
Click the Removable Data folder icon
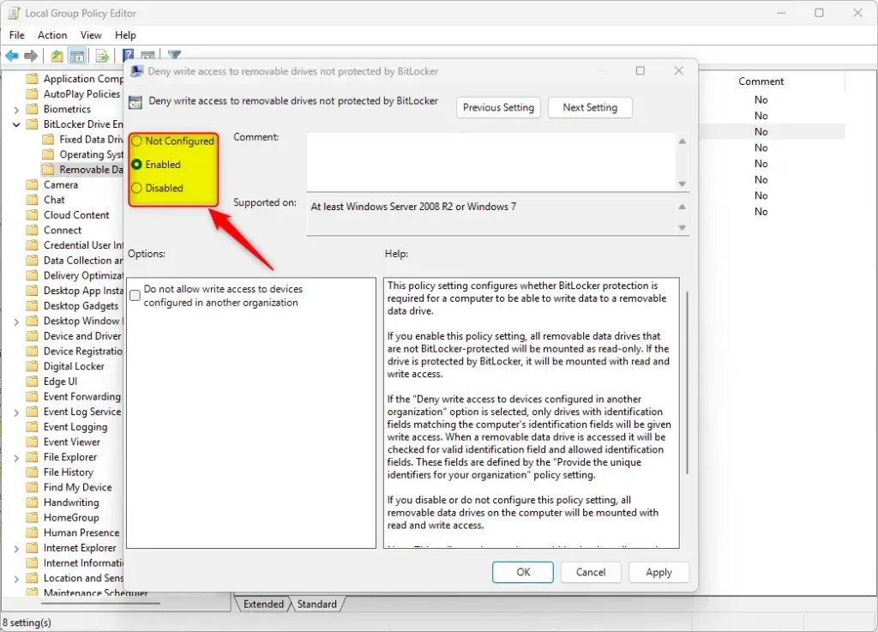(49, 169)
